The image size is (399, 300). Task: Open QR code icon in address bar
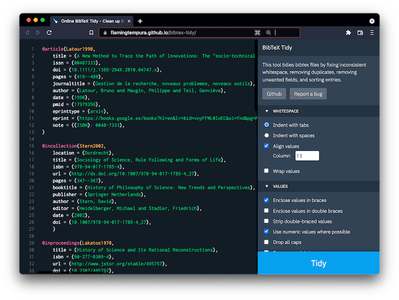[x=257, y=32]
